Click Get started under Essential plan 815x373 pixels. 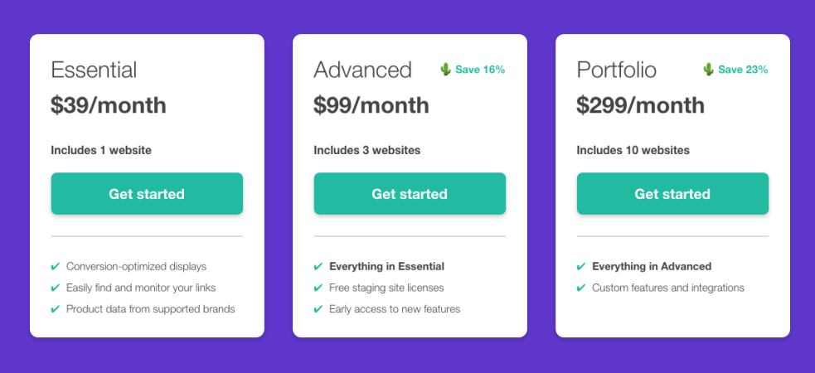[x=147, y=194]
